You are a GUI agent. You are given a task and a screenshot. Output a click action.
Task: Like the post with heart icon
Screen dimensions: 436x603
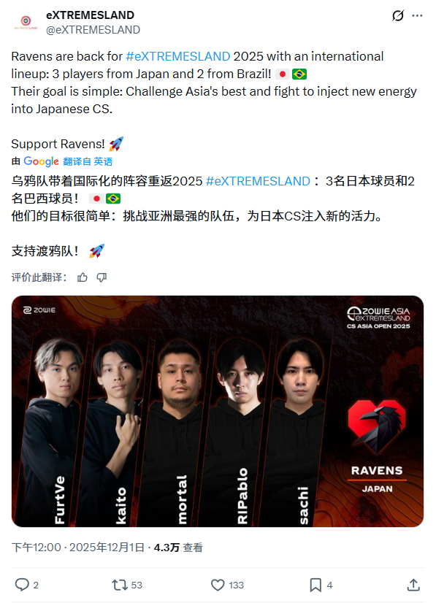point(218,585)
